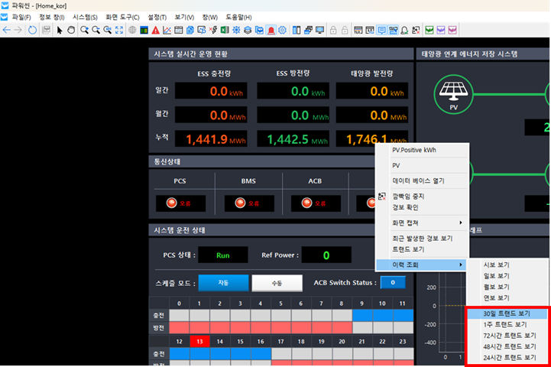Open the 시스템(S) menu
This screenshot has width=551, height=367.
pyautogui.click(x=85, y=17)
